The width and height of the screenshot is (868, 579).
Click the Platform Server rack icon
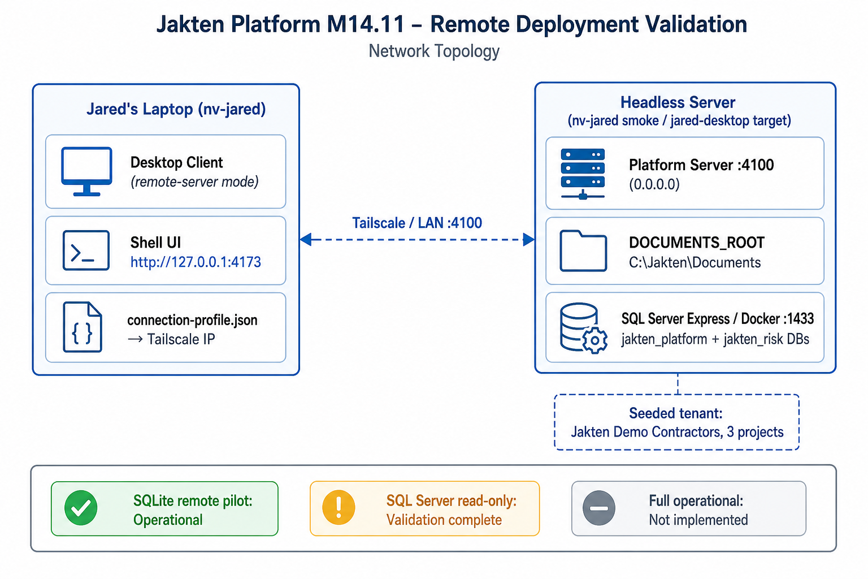(x=583, y=174)
